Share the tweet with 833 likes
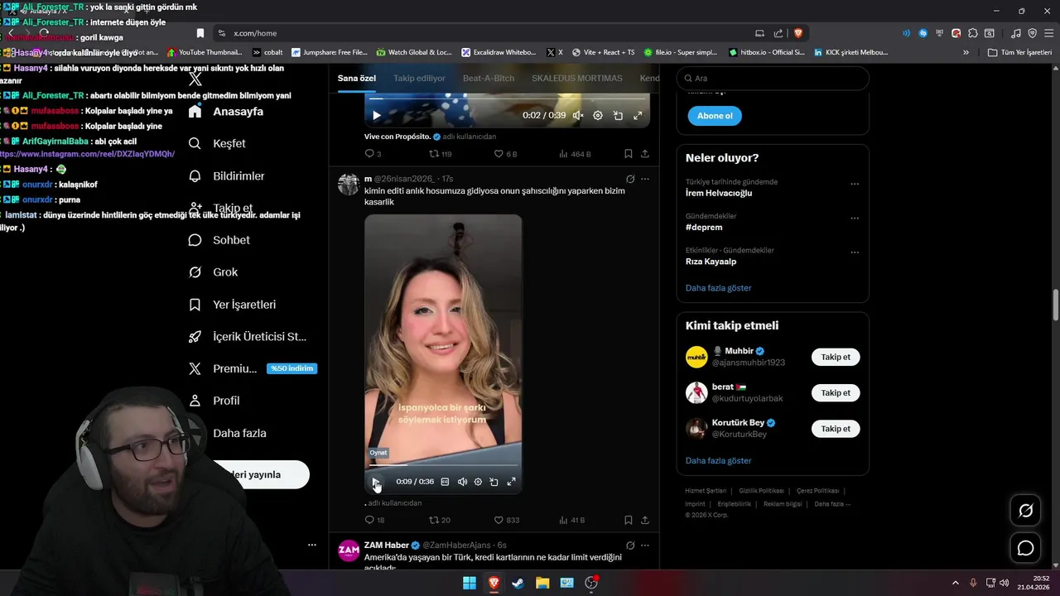 (x=645, y=520)
